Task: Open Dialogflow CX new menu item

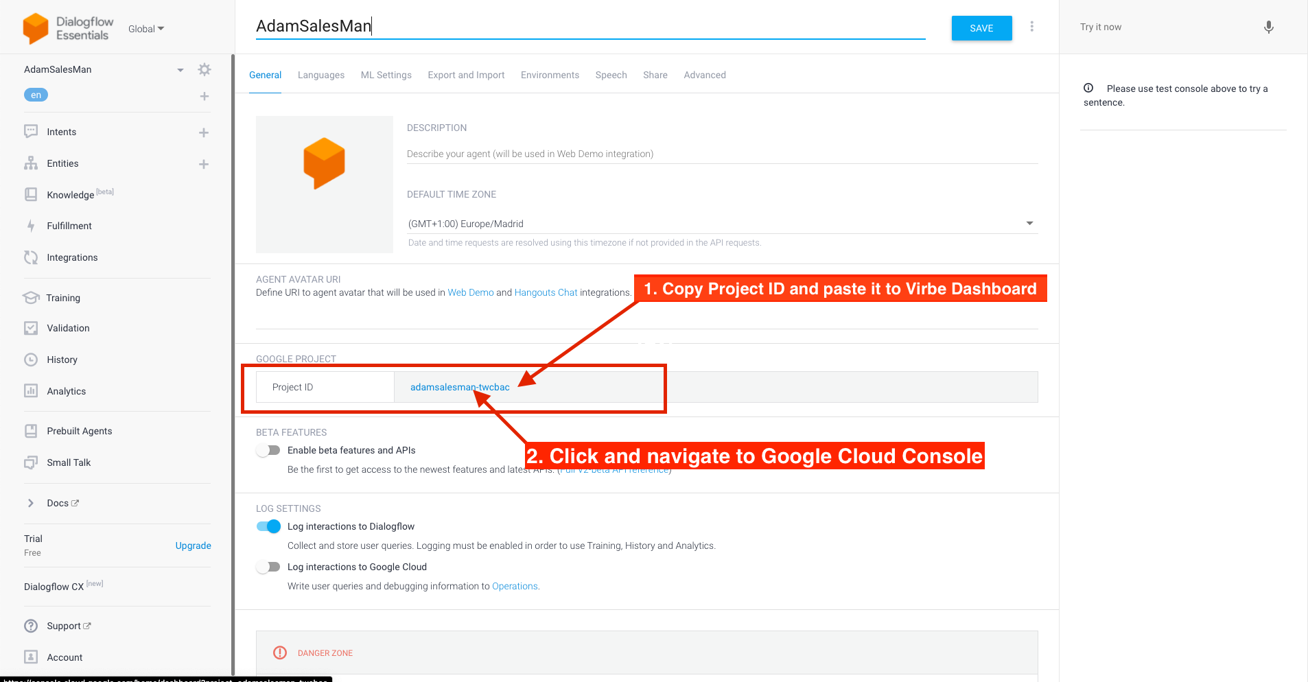Action: (x=63, y=587)
